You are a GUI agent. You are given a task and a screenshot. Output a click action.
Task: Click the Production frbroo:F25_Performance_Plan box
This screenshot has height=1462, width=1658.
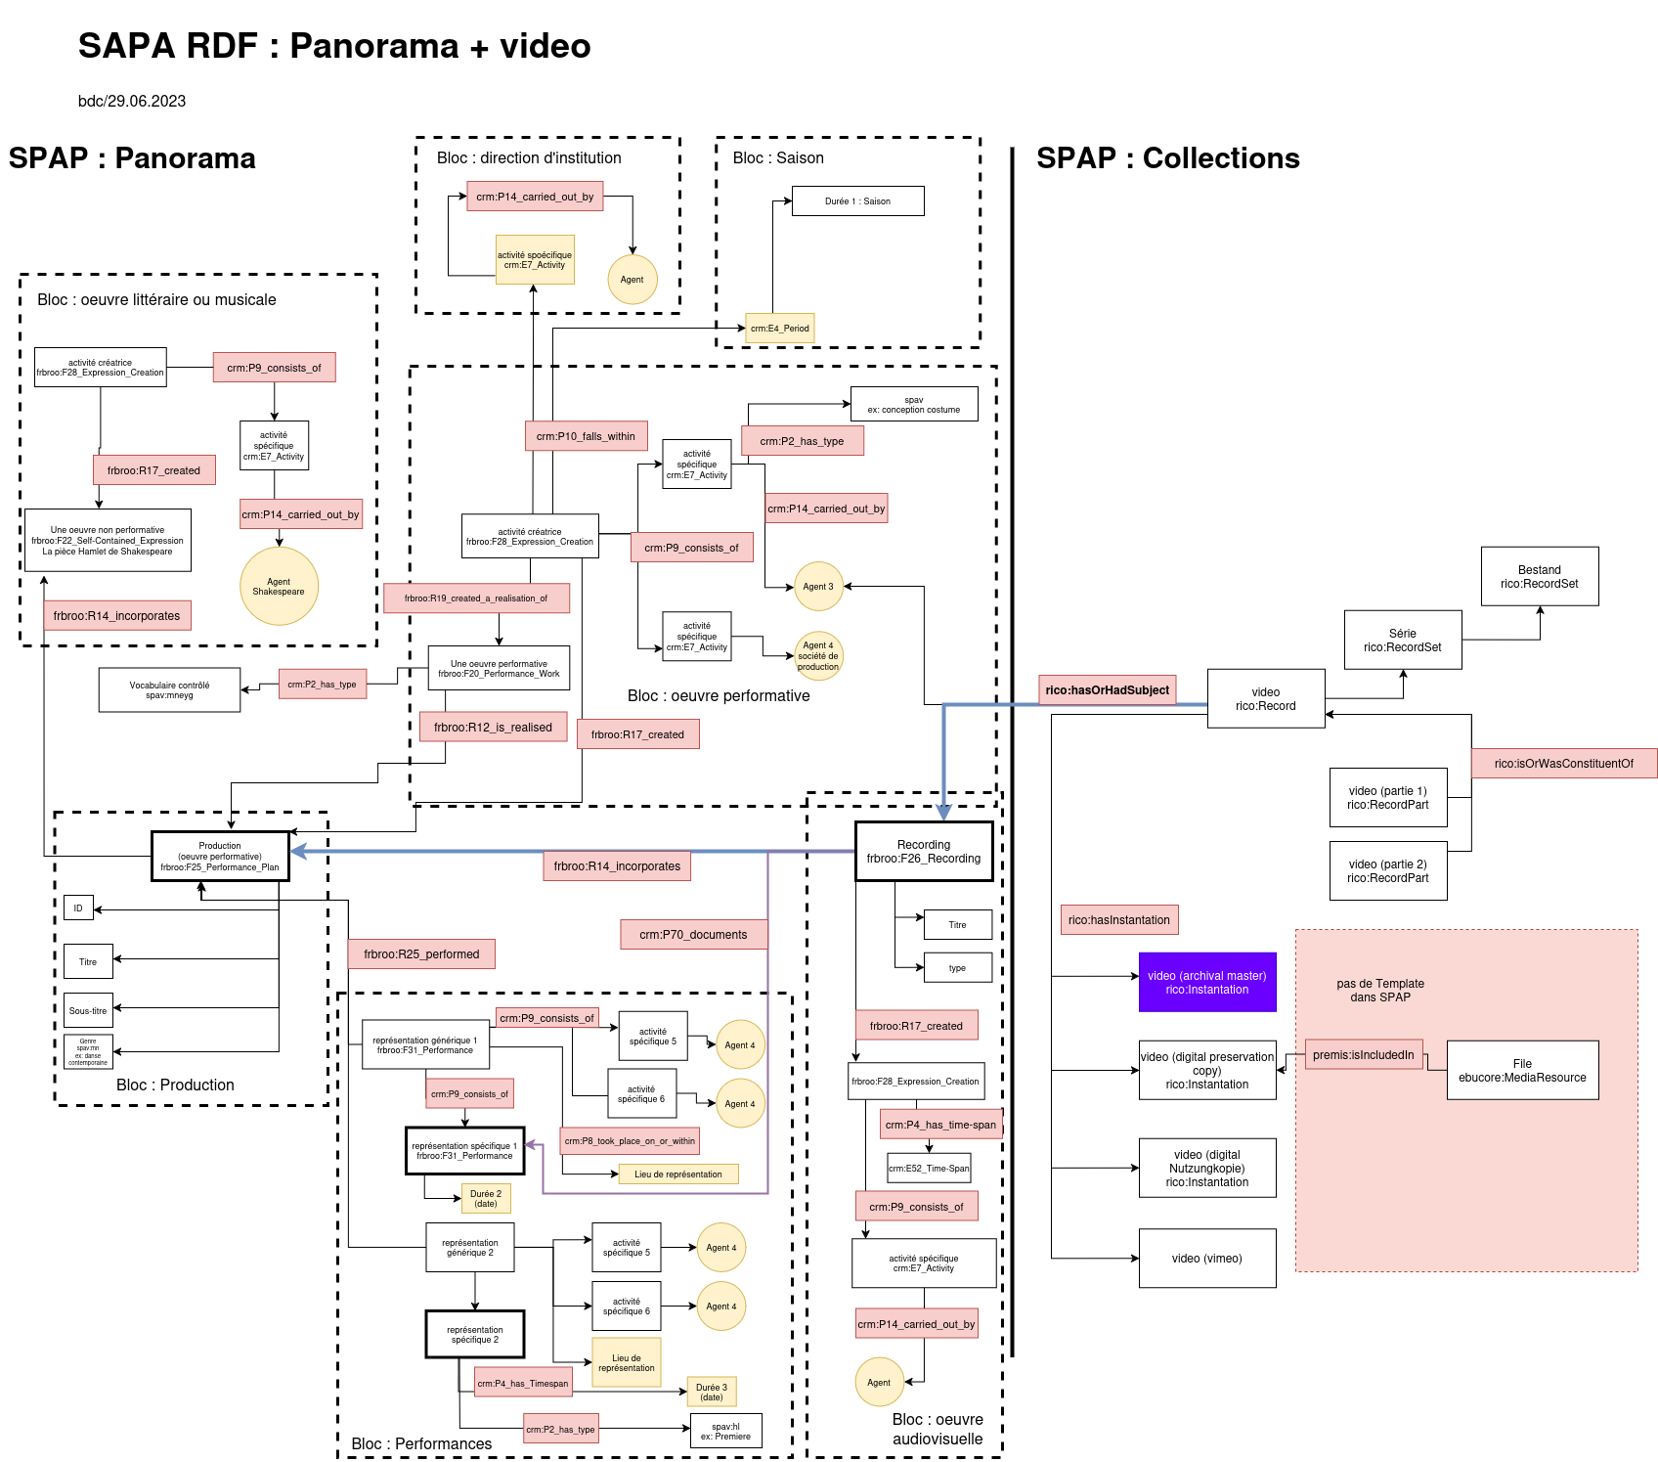[220, 857]
